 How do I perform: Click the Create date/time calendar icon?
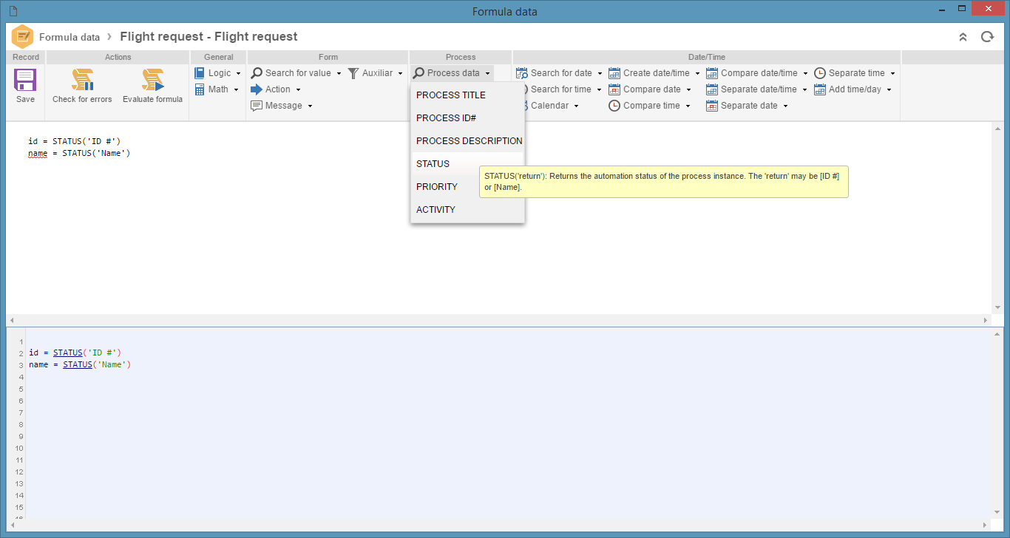pyautogui.click(x=614, y=73)
